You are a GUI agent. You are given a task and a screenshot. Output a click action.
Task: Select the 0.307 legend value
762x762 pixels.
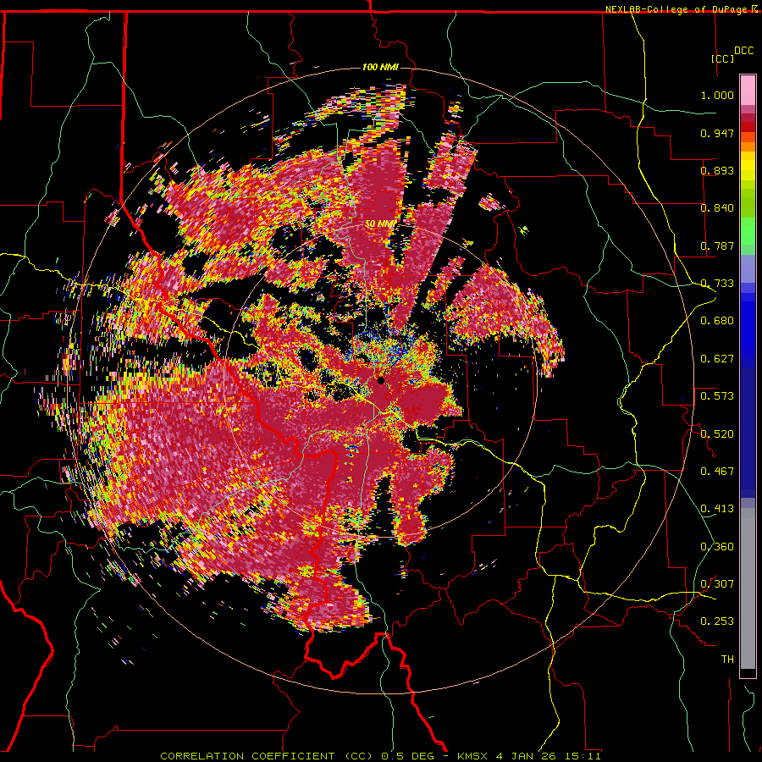tap(717, 583)
